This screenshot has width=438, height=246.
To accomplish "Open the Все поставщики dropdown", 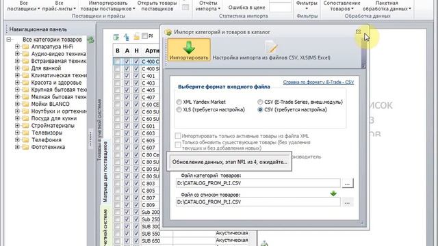I will pyautogui.click(x=23, y=6).
